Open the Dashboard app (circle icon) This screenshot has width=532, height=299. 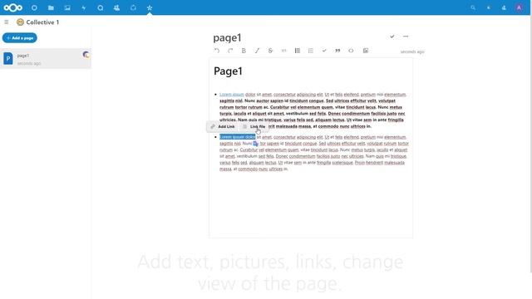[34, 7]
